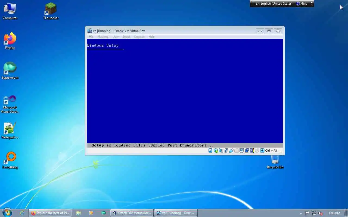Open the Input menu

pyautogui.click(x=126, y=37)
